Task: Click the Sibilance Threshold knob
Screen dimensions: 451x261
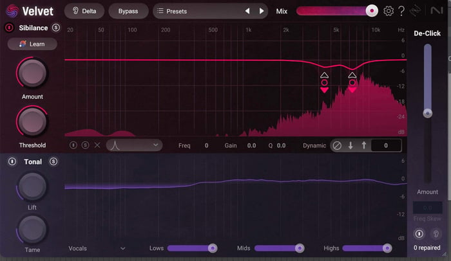Action: click(32, 122)
